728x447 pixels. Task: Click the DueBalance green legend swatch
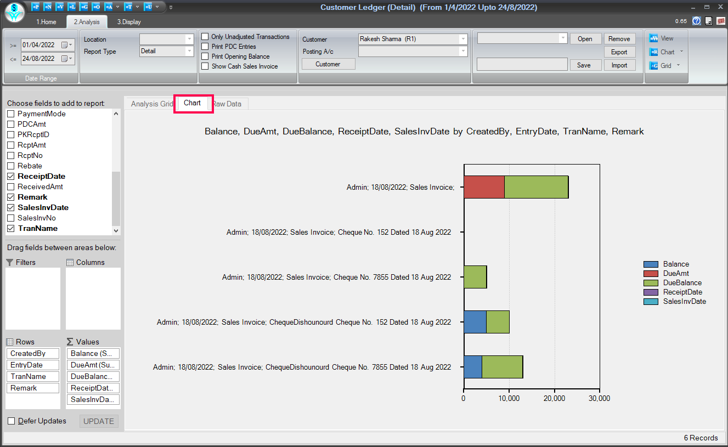[651, 283]
